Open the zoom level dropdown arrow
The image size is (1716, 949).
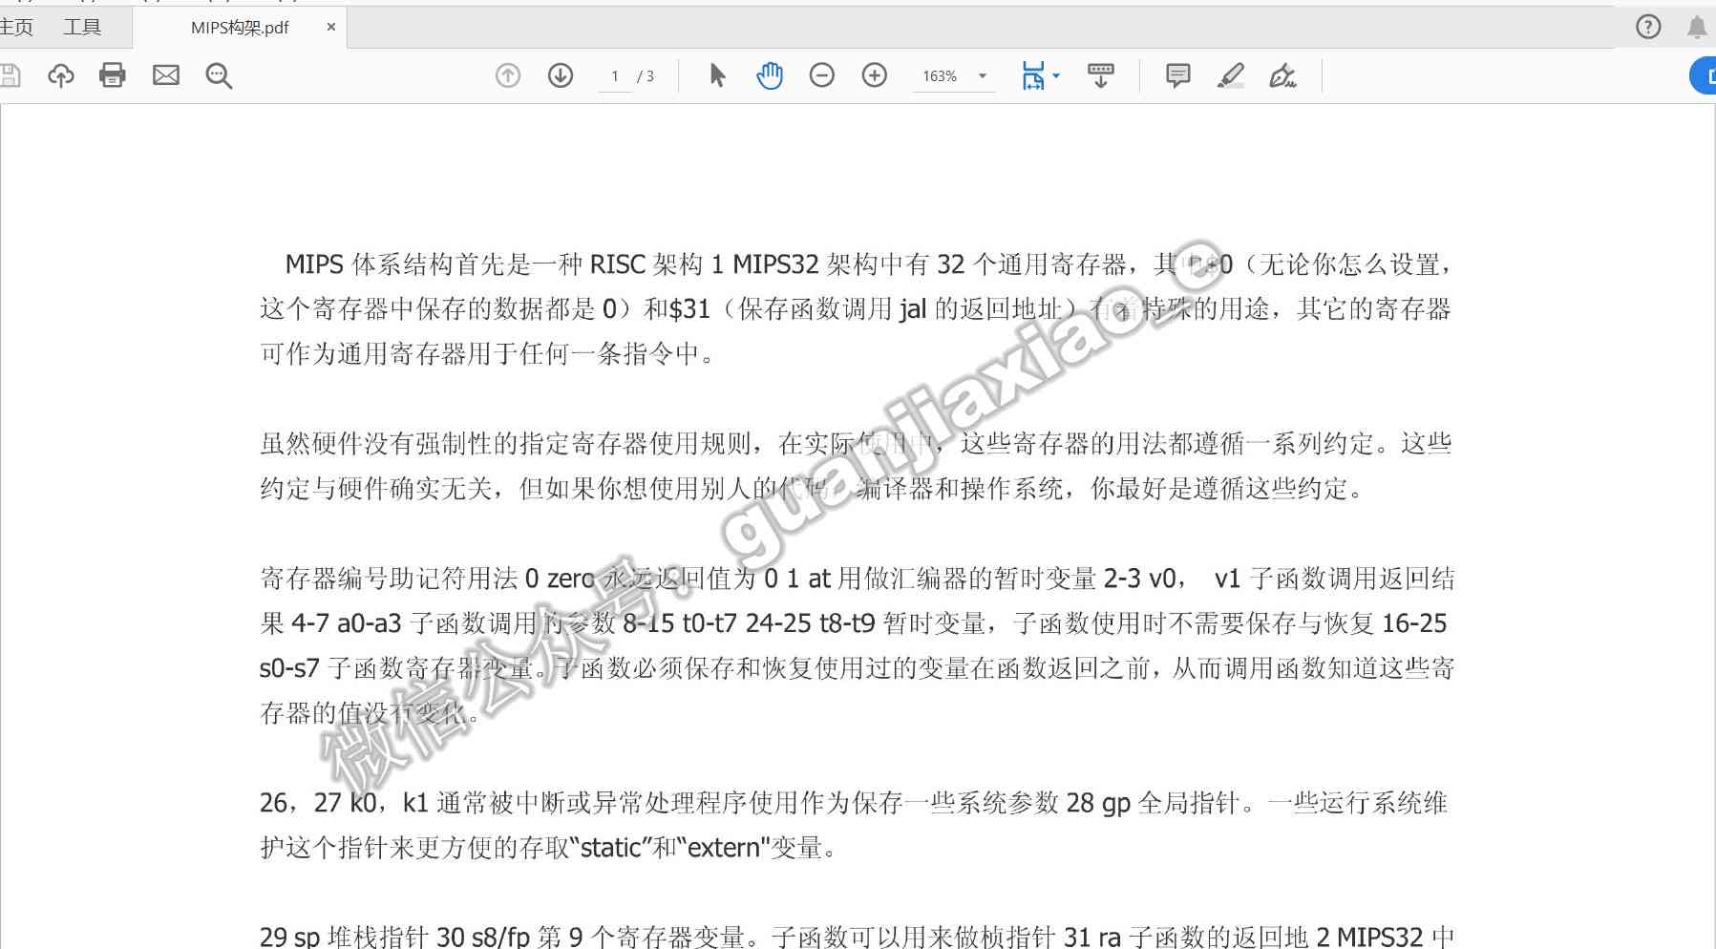point(983,76)
